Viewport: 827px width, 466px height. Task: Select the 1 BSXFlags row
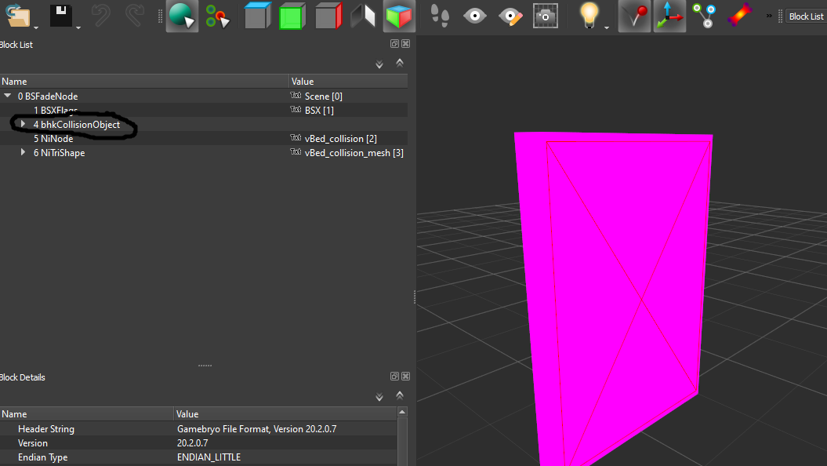click(x=204, y=111)
